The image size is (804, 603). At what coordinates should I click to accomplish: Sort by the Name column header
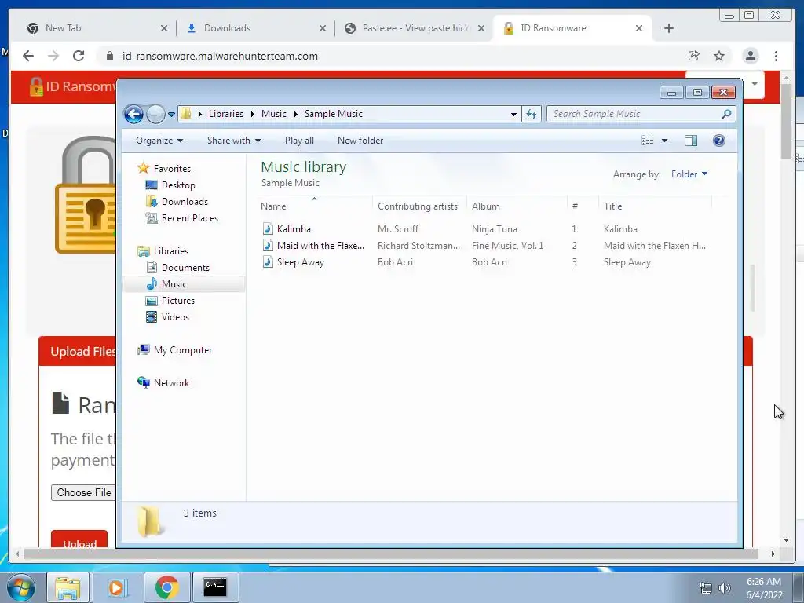(x=316, y=206)
